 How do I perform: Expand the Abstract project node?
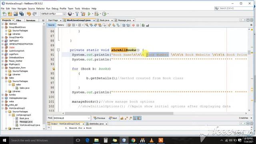3,24
